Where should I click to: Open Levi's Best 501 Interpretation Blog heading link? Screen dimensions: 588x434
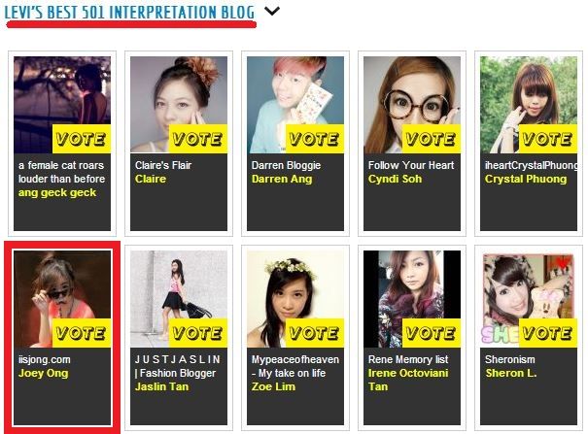coord(130,13)
